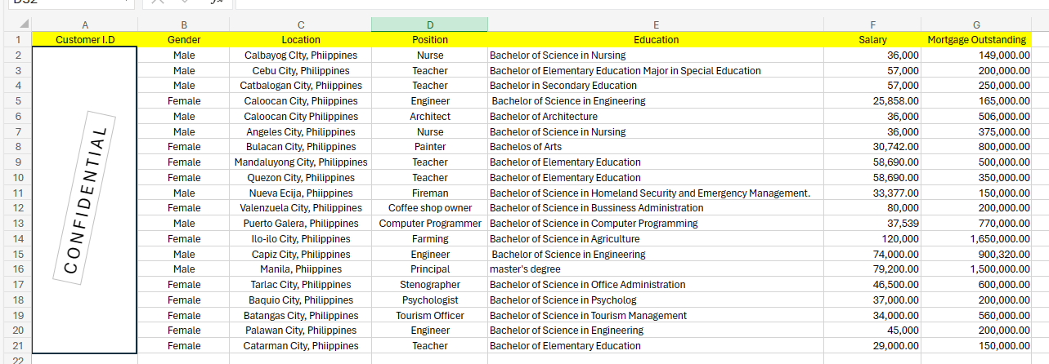The height and width of the screenshot is (364, 1049).
Task: Select row 1 header
Action: click(x=16, y=39)
